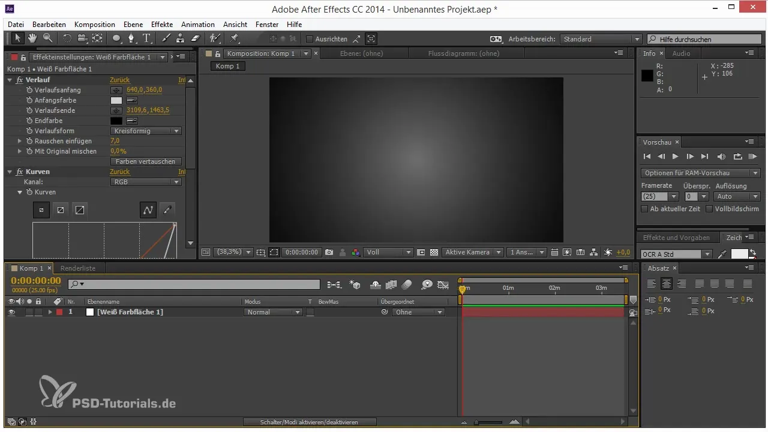Open the Animation menu
This screenshot has height=432, width=768.
(198, 25)
